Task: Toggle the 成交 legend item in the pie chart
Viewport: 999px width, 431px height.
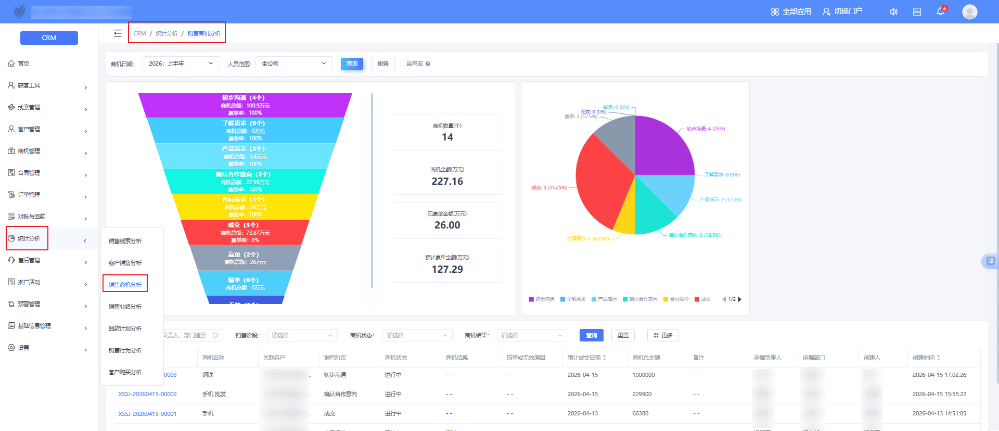Action: [x=702, y=299]
